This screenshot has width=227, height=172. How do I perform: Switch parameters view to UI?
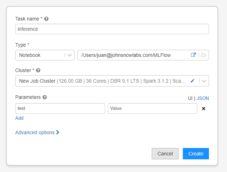[x=190, y=99]
